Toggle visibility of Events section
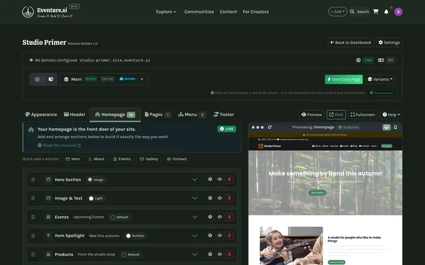This screenshot has width=425, height=265. [x=220, y=217]
